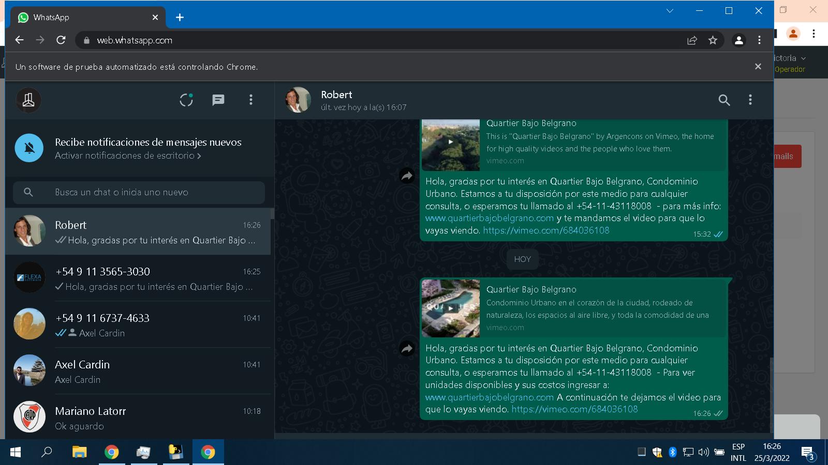Open the WhatsApp status updates icon
The height and width of the screenshot is (465, 828).
(186, 100)
